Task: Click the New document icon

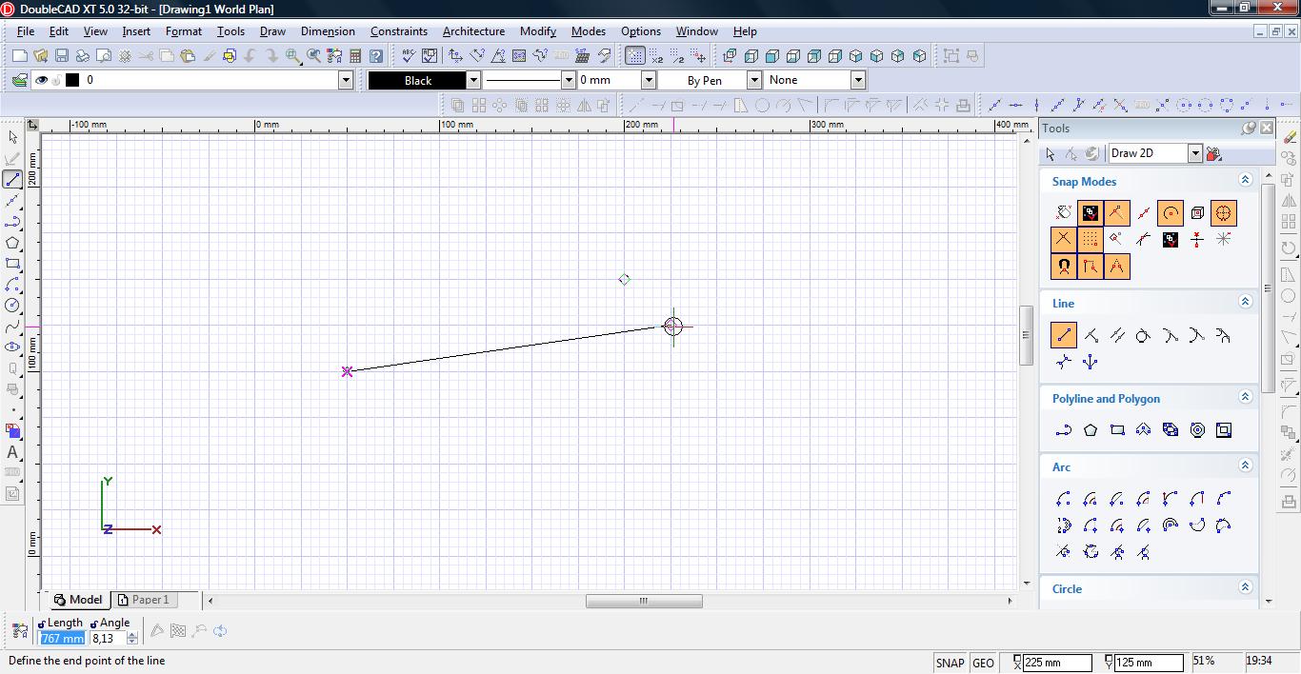Action: [19, 56]
